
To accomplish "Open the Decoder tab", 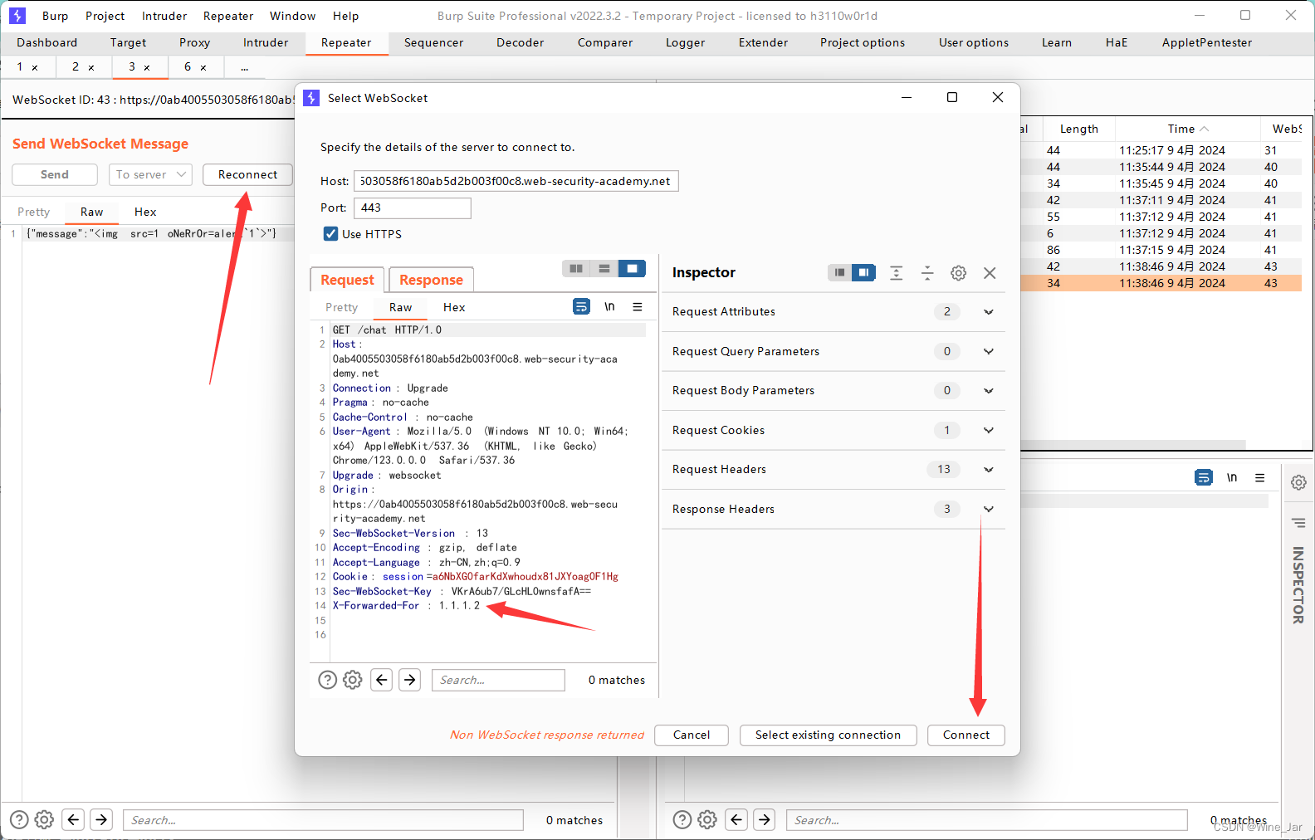I will coord(521,42).
